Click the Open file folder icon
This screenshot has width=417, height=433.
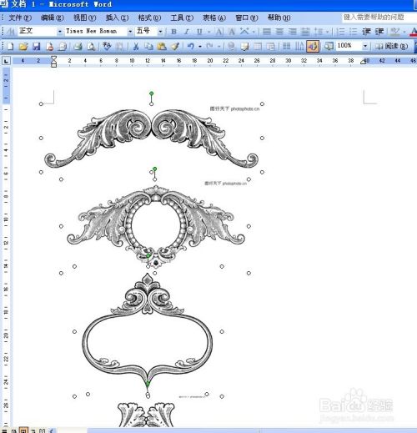[23, 46]
